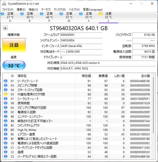Click the 現在値 column header

pyautogui.click(x=84, y=76)
